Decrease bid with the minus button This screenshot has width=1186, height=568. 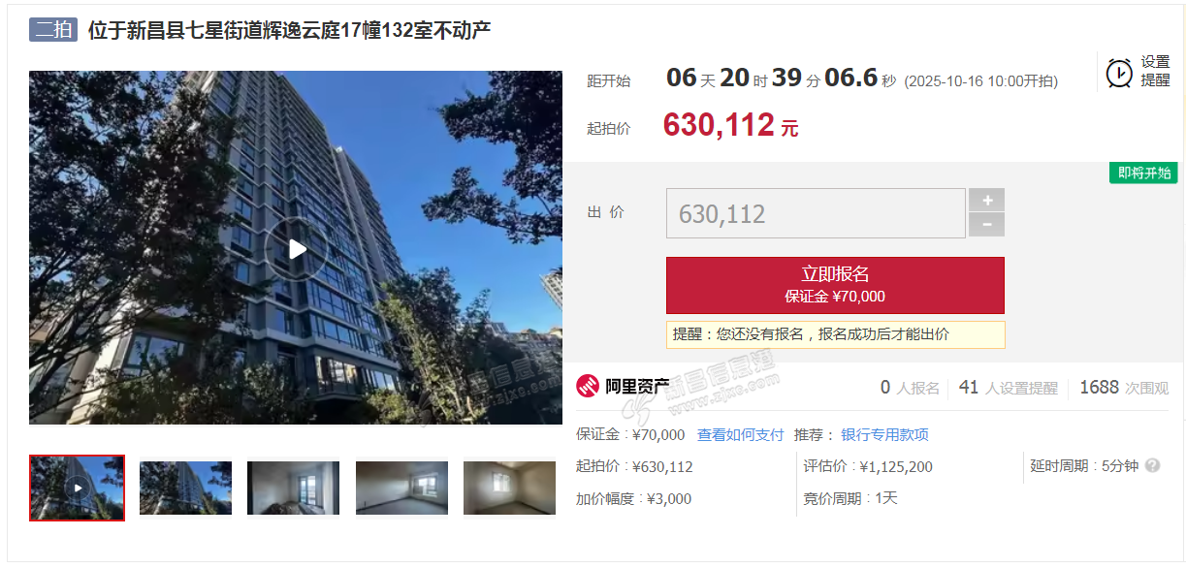coord(986,225)
